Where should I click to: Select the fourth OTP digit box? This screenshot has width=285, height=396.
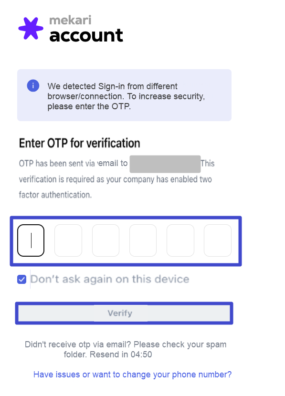point(143,240)
